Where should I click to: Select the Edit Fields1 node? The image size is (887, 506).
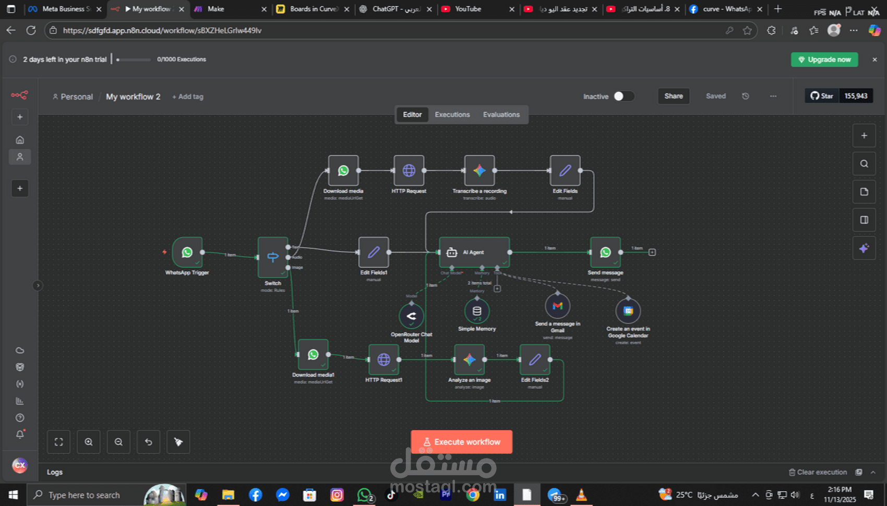pyautogui.click(x=374, y=252)
